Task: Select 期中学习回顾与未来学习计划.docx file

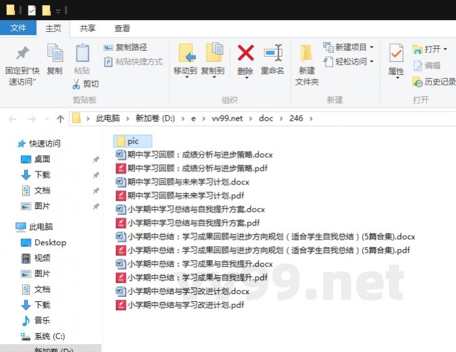Action: pyautogui.click(x=182, y=182)
